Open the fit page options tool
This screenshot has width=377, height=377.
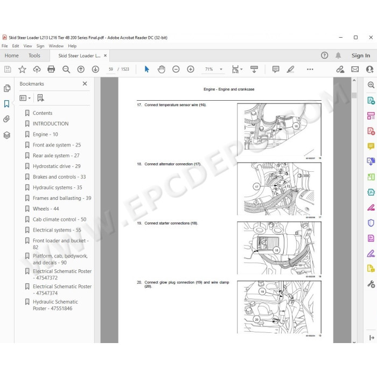click(x=237, y=69)
